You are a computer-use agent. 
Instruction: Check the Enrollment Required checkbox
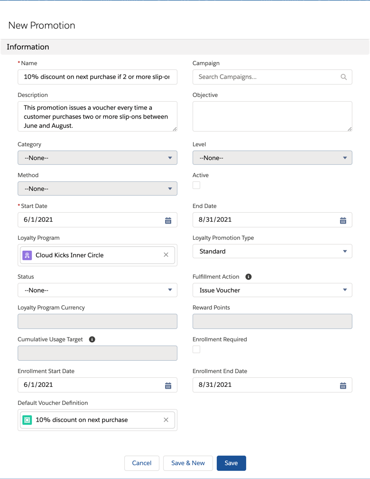(196, 349)
